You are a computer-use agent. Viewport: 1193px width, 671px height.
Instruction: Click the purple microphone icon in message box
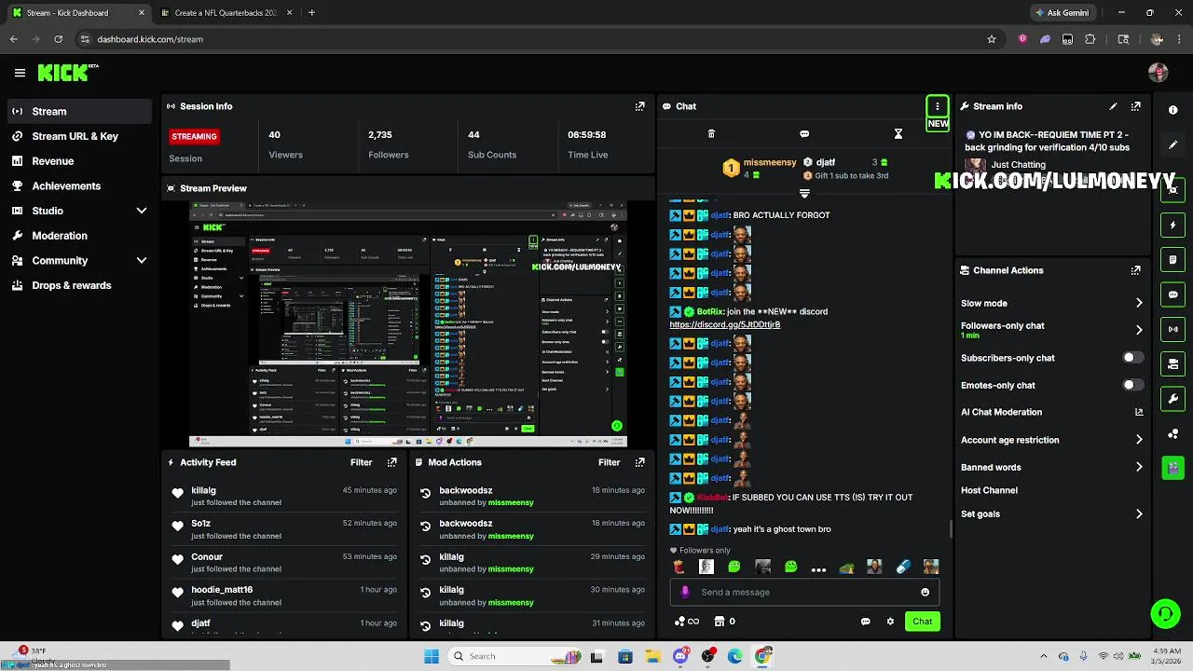[x=685, y=592]
